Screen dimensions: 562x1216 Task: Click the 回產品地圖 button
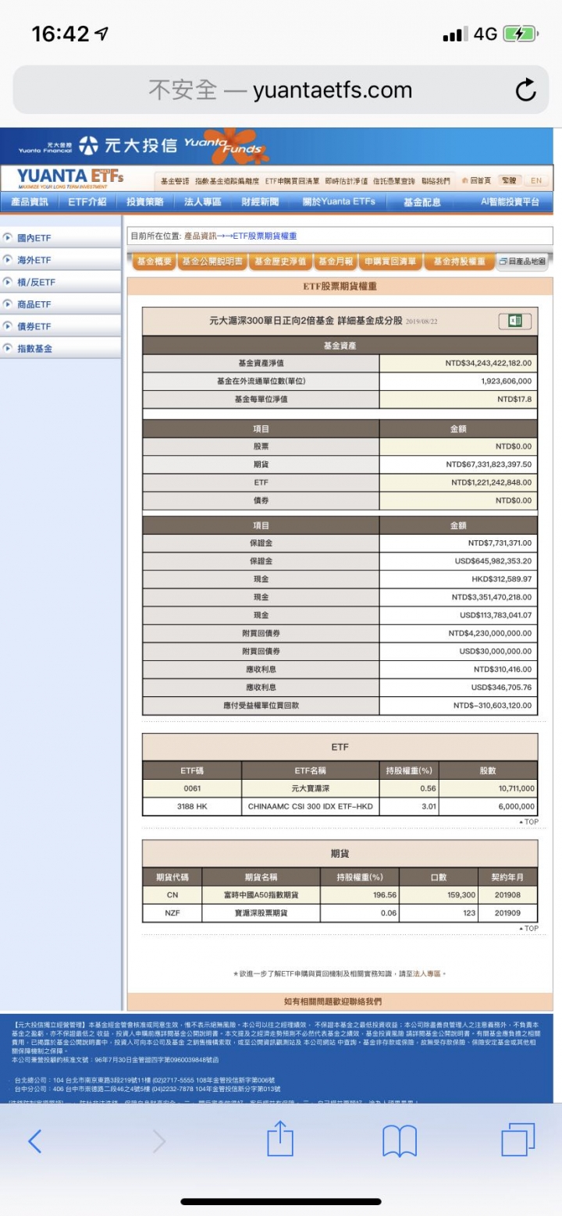pyautogui.click(x=523, y=261)
